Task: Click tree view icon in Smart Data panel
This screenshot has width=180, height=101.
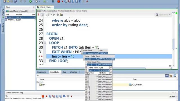Action: tap(171, 76)
